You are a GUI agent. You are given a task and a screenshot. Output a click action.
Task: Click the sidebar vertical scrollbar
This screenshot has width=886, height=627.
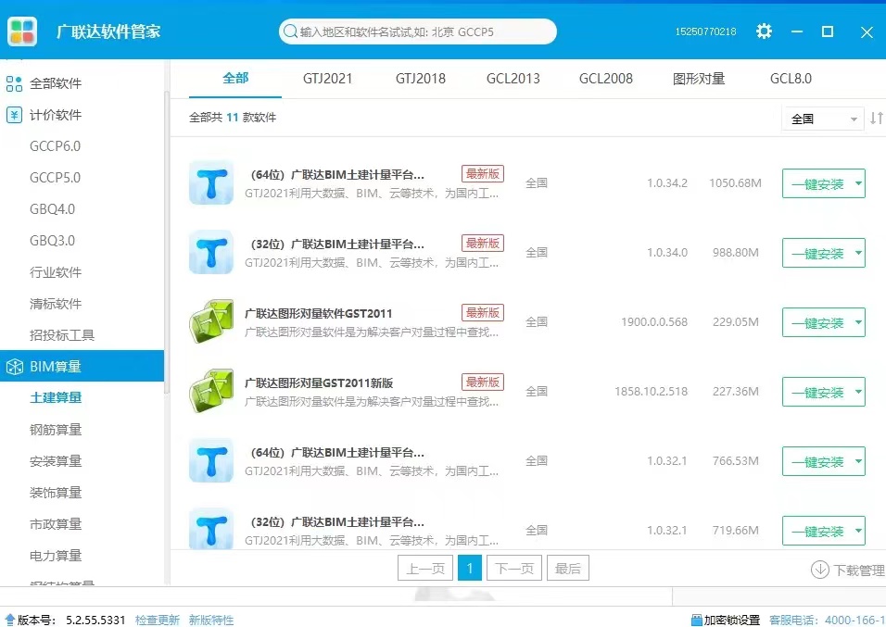coord(167,243)
